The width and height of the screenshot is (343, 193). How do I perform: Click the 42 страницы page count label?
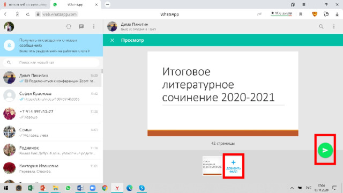pos(223,144)
